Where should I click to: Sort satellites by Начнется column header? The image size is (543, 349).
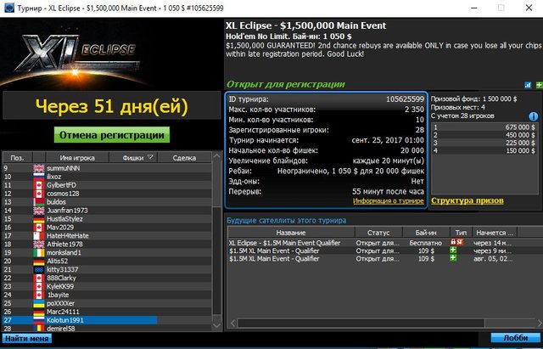494,233
